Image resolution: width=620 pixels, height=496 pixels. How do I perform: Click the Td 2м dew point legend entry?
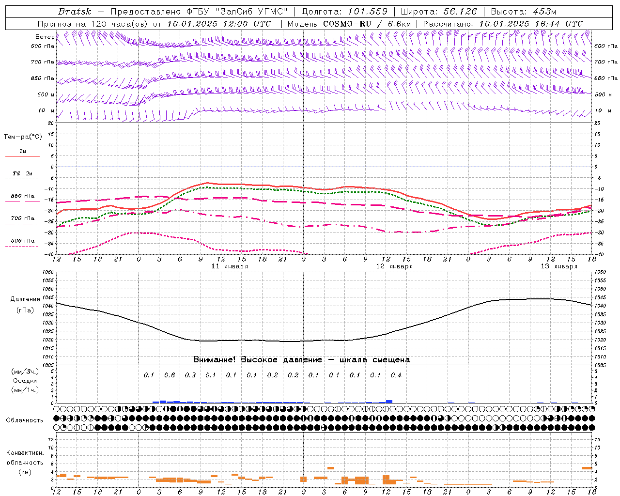23,173
